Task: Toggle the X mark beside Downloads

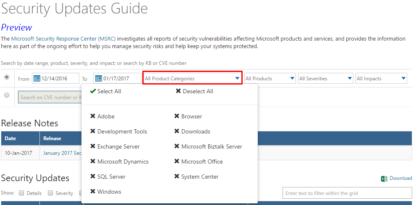Action: click(x=177, y=131)
